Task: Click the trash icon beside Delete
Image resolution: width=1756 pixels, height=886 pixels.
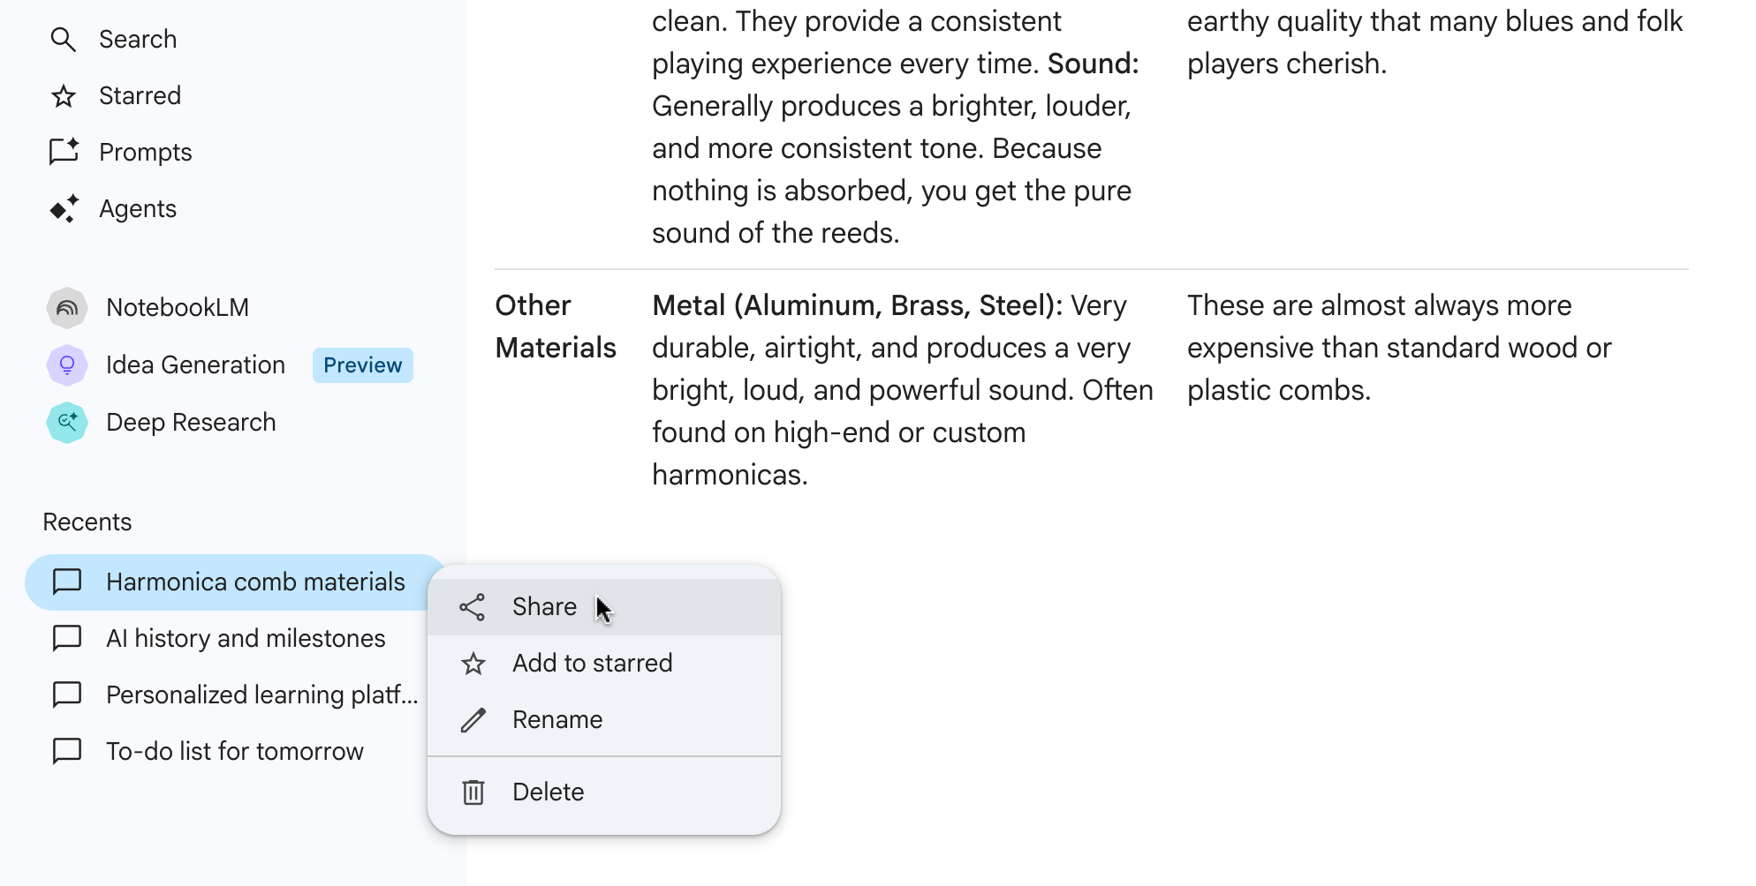Action: click(473, 792)
